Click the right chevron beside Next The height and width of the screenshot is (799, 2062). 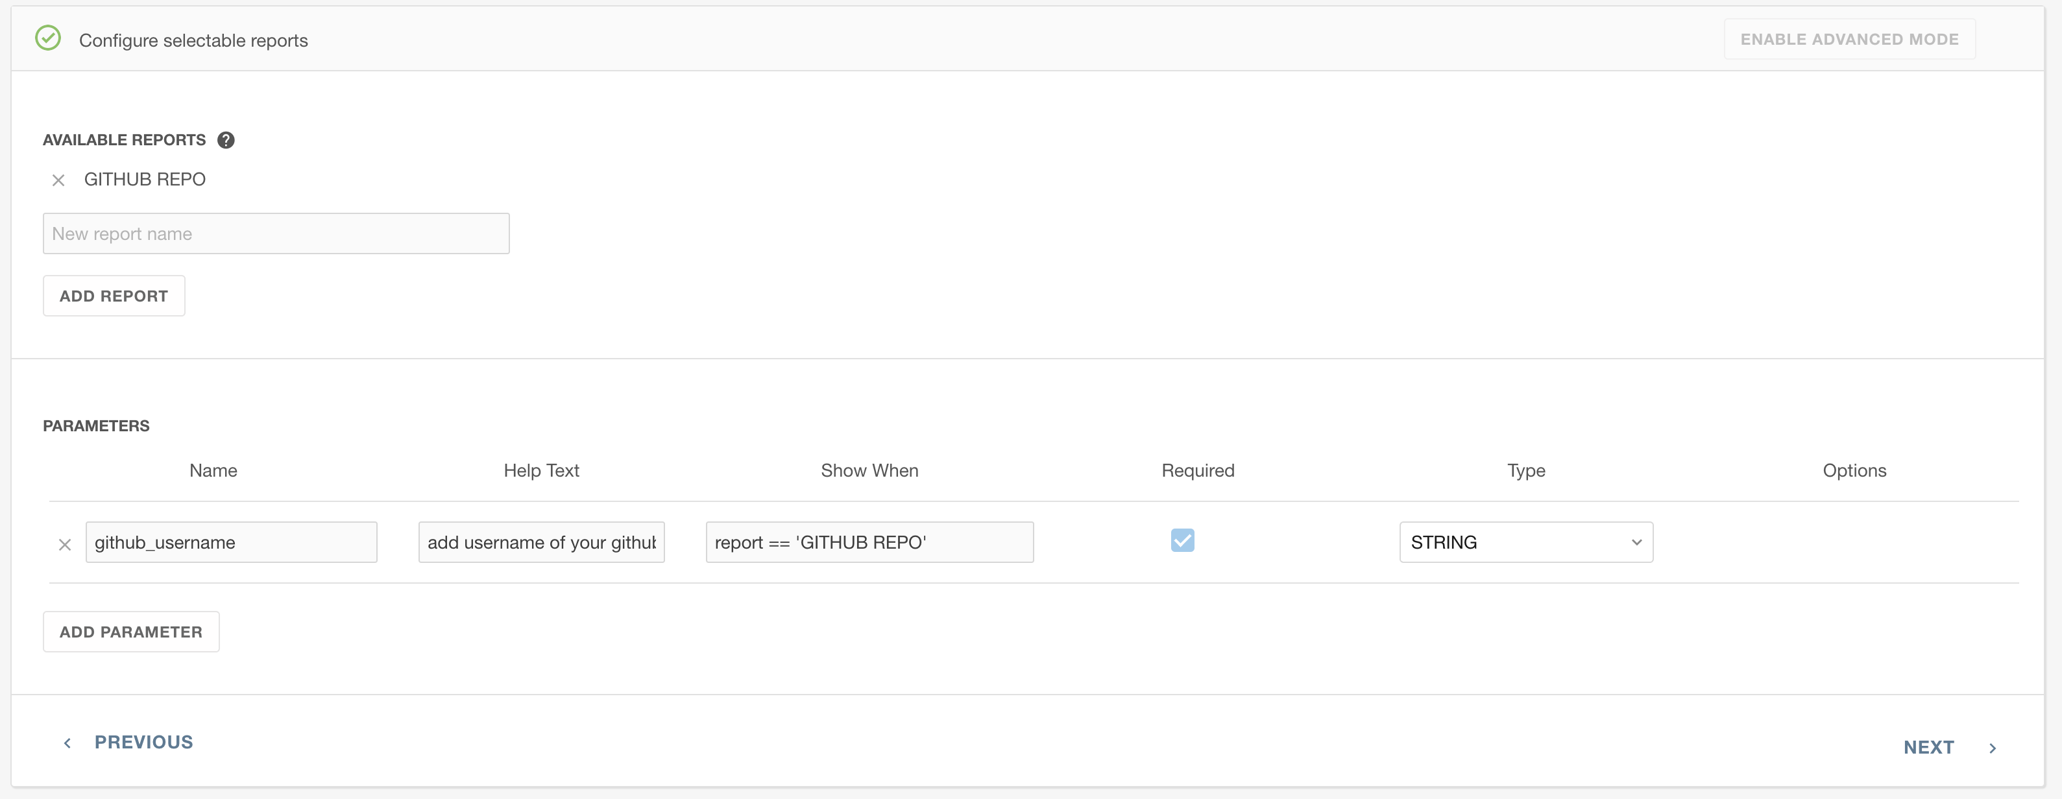click(1993, 748)
